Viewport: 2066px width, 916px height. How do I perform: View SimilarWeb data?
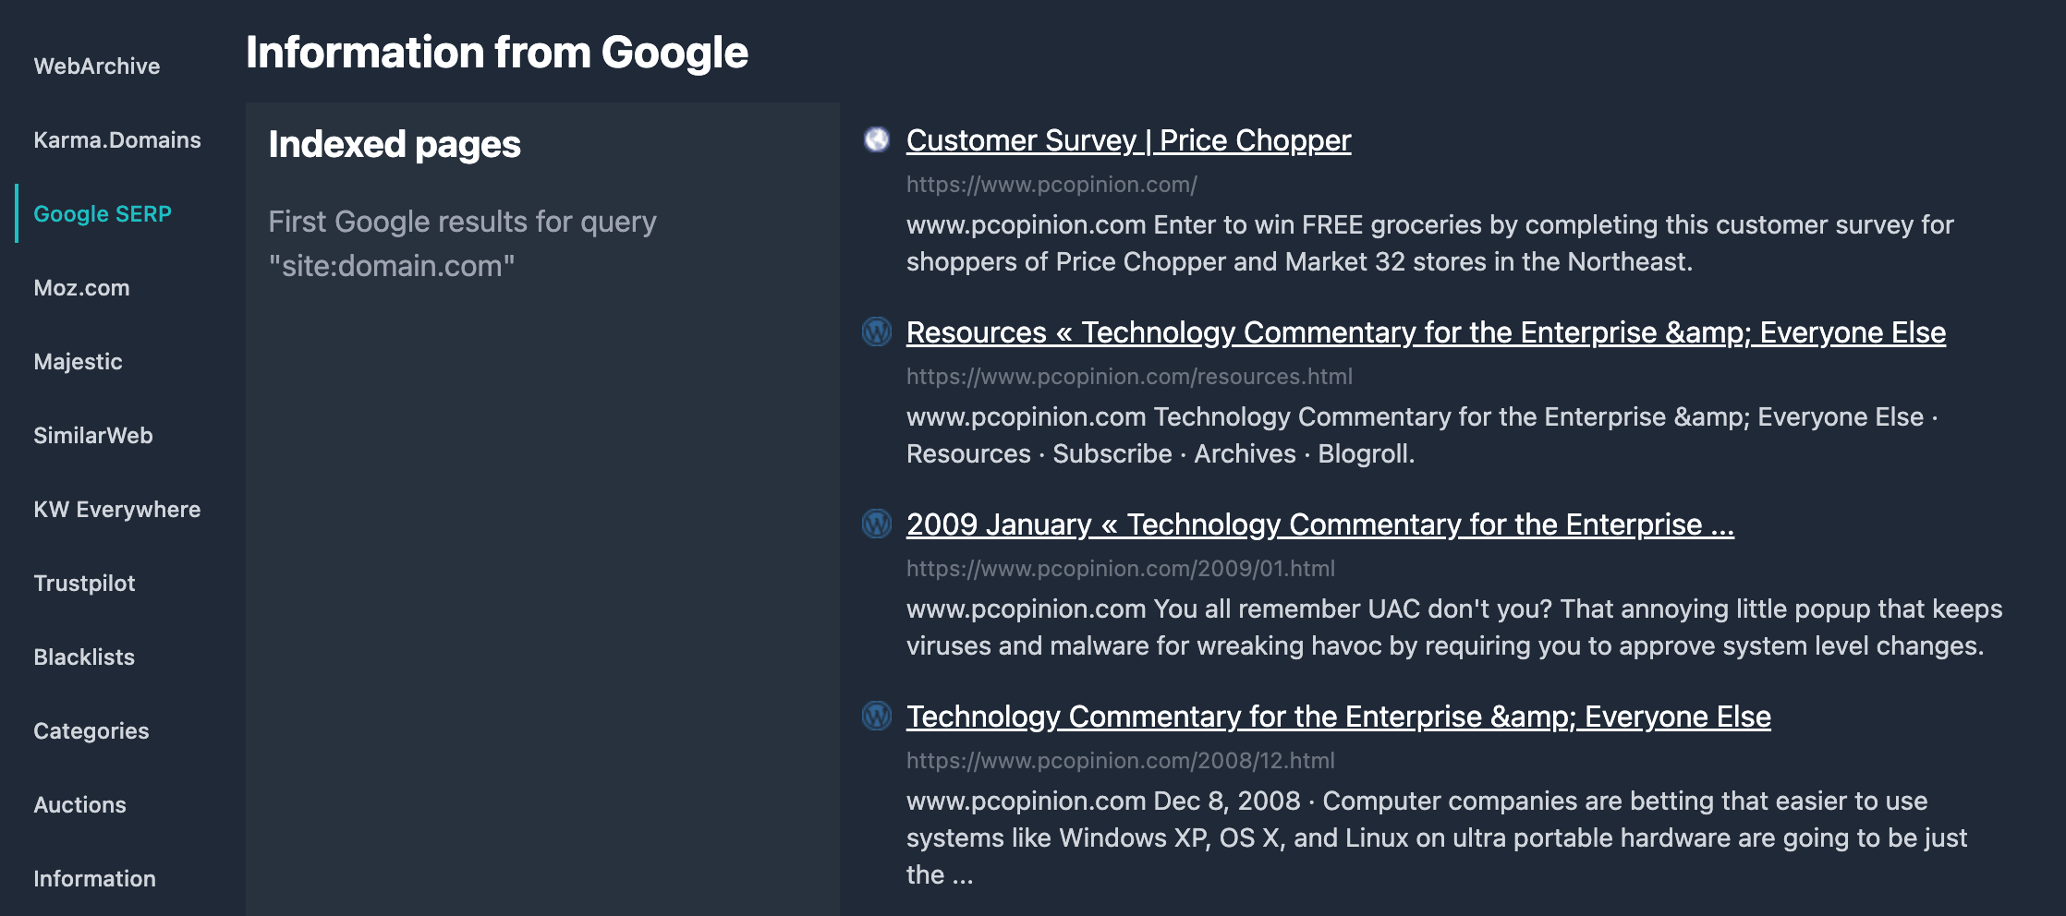click(93, 435)
